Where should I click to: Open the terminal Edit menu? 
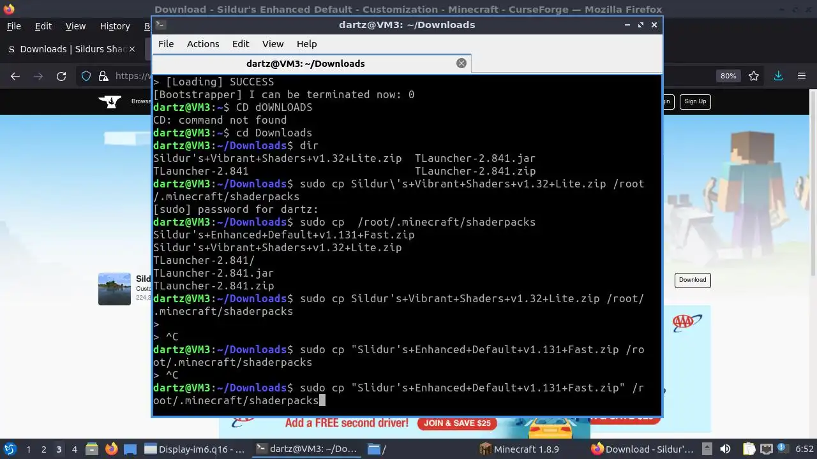pyautogui.click(x=241, y=44)
